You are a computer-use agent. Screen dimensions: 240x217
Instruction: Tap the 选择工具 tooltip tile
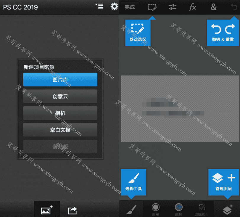point(133,182)
